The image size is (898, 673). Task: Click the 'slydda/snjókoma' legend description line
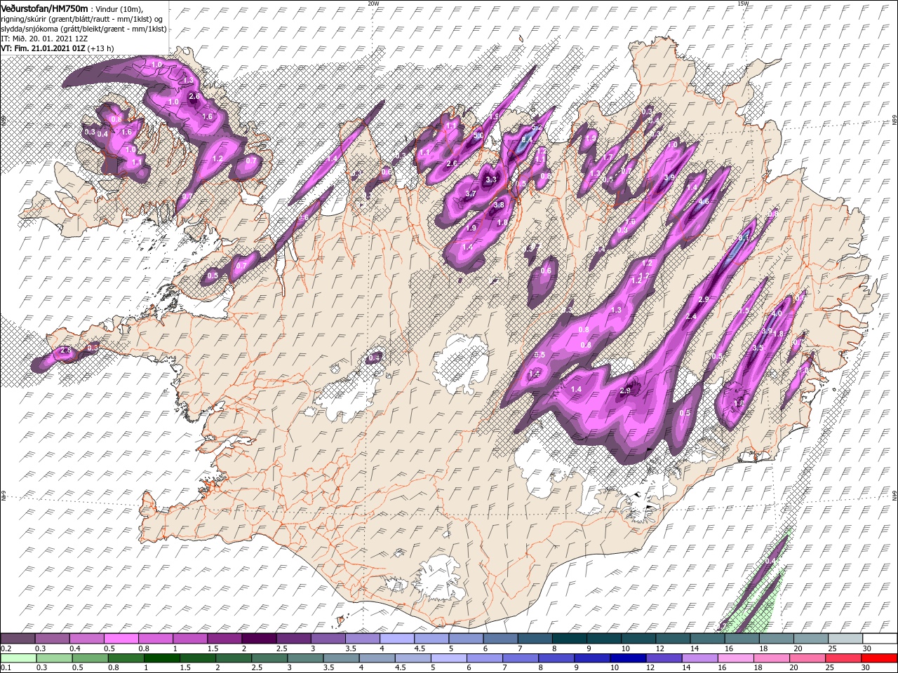point(84,28)
